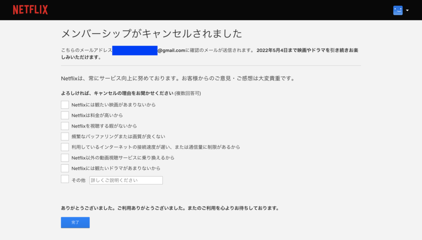This screenshot has height=240, width=422.
Task: Check 'Netflixを視聴する暇がないから' checkbox
Action: click(x=65, y=126)
